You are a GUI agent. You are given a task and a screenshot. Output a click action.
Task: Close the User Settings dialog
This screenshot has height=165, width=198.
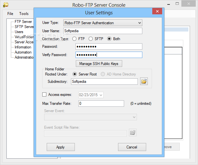[x=157, y=11]
